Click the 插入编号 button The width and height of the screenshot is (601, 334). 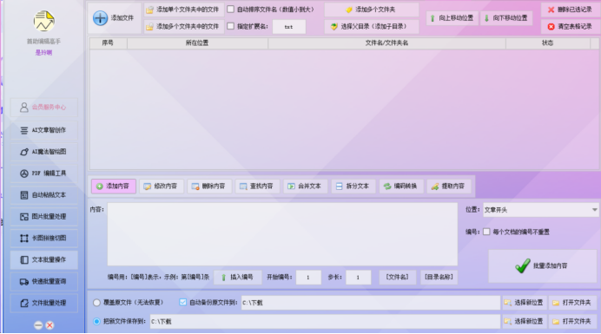click(x=238, y=278)
